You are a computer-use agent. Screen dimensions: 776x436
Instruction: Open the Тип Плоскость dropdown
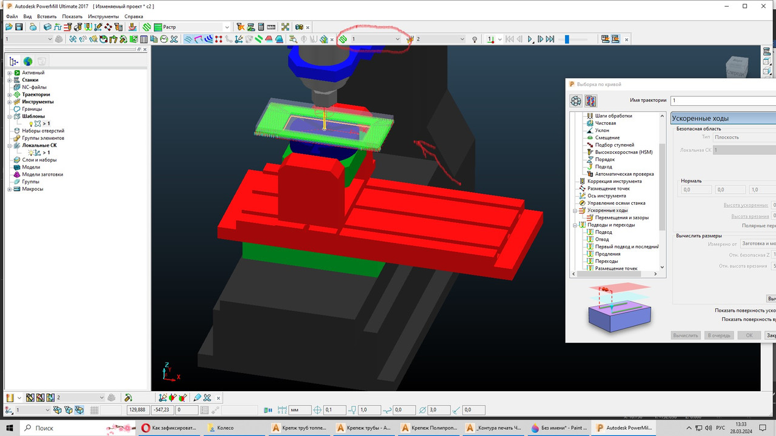pos(744,137)
